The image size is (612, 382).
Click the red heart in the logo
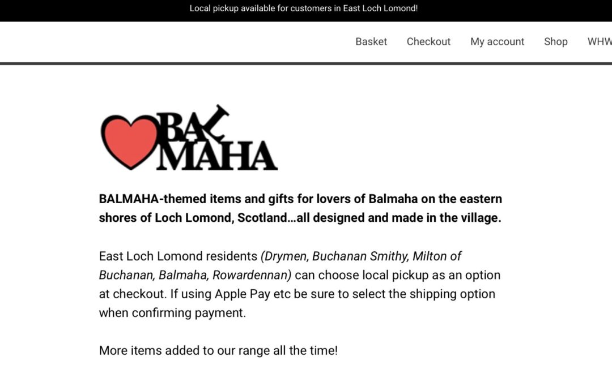129,141
